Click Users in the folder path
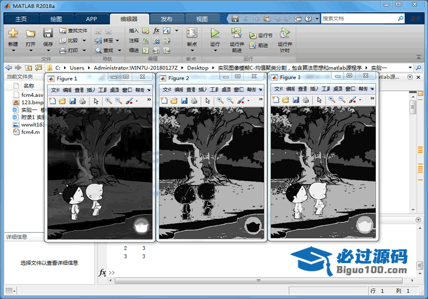 point(77,68)
